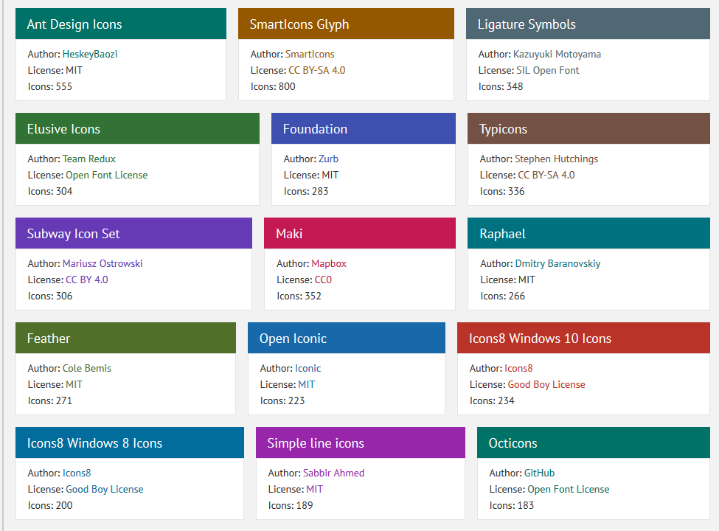Open the CC BY 4.0 license link
Screen dimensions: 719x531
click(x=87, y=280)
